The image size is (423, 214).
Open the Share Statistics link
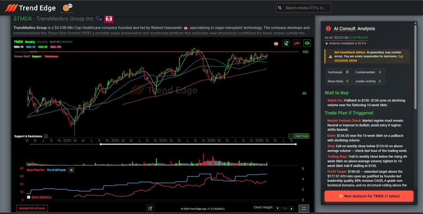pos(41,197)
